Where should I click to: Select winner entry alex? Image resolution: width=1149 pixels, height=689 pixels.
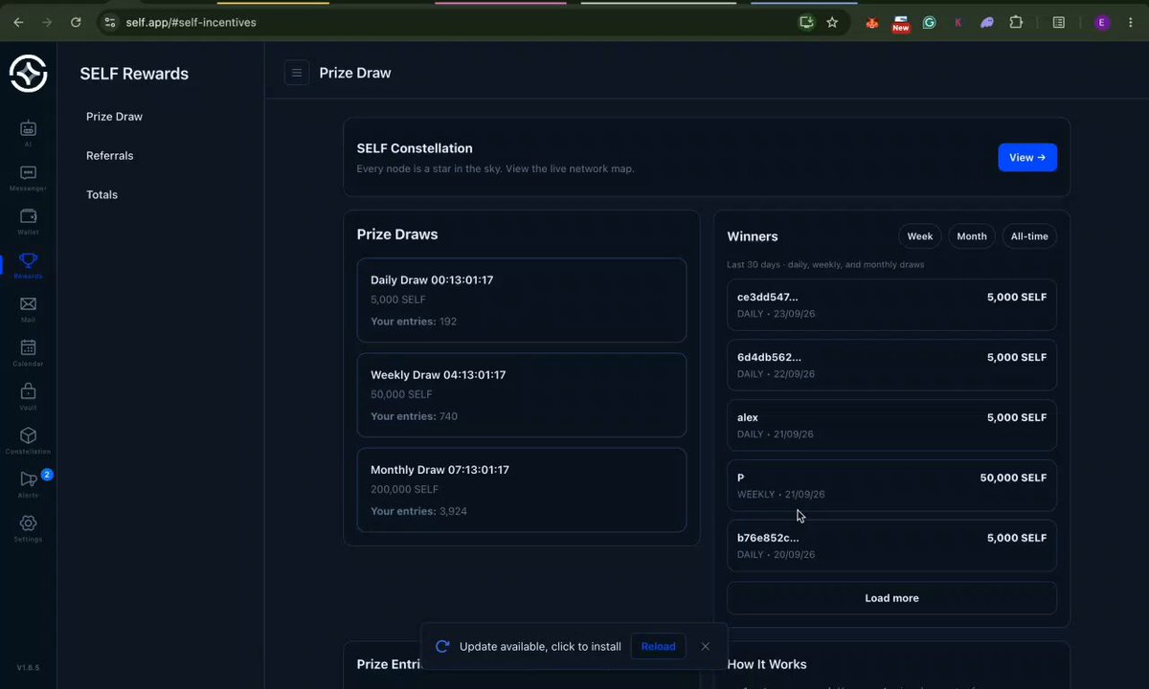coord(891,425)
